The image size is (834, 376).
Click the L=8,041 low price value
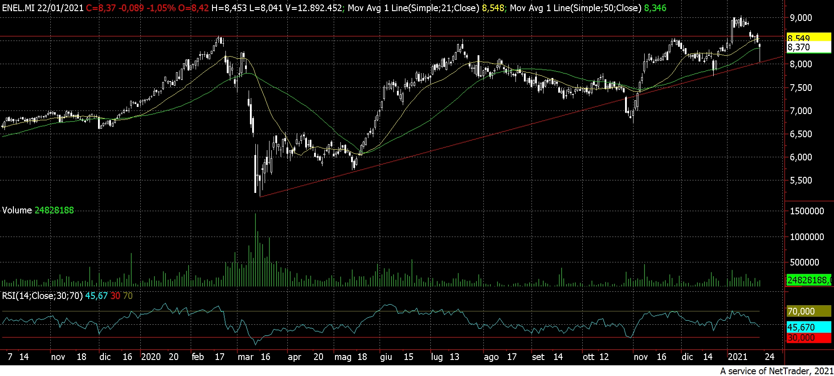tap(266, 8)
